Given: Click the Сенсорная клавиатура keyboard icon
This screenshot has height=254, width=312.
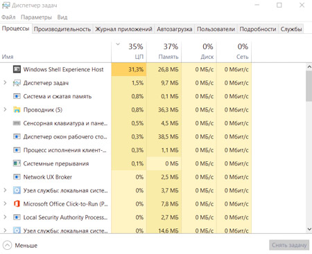Looking at the screenshot, I should pos(17,123).
